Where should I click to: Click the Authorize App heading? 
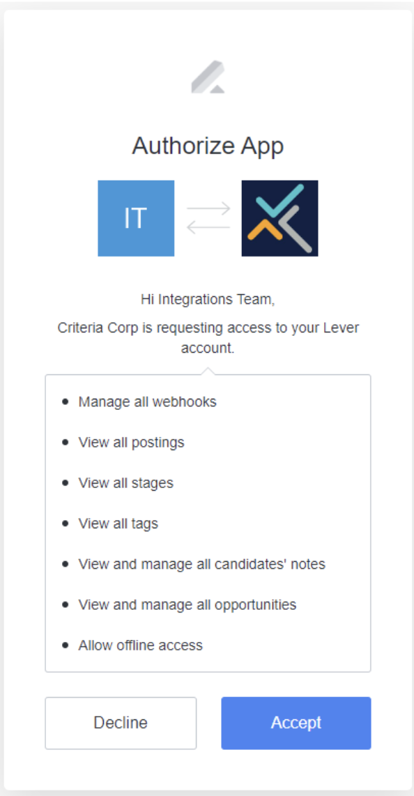207,146
